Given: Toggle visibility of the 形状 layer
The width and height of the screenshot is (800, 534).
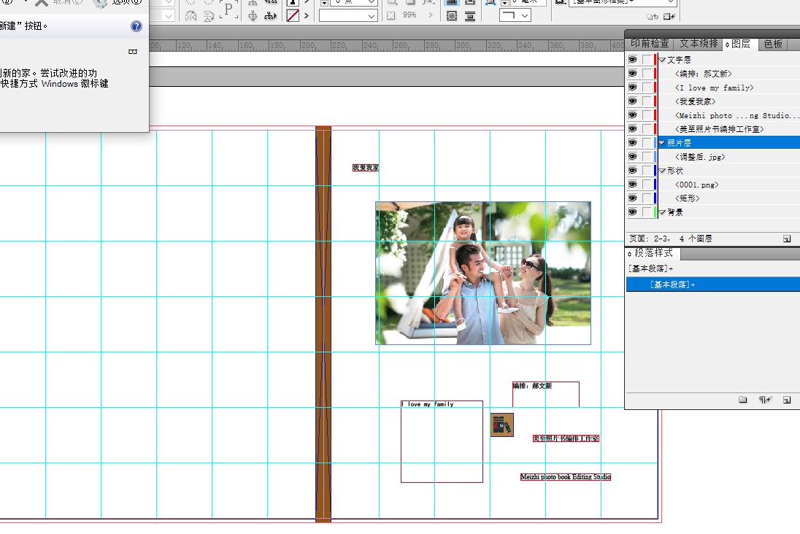Looking at the screenshot, I should click(x=633, y=171).
